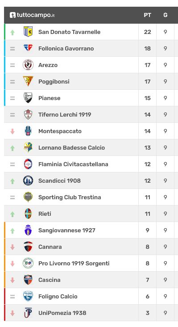
Task: Click Sangiovannese 1927 points value 9
Action: [x=147, y=230]
